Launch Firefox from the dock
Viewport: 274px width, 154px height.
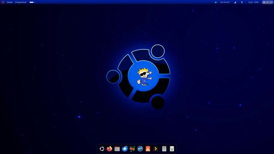click(110, 149)
